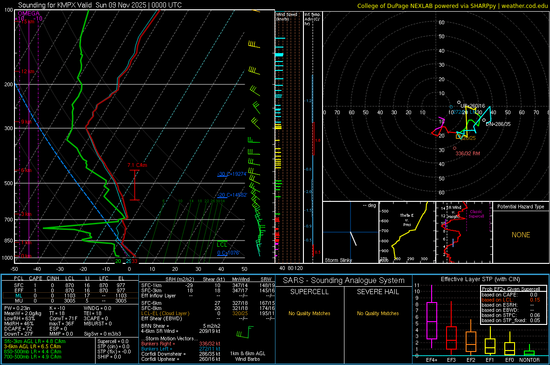Click the red circle Bunkers Right marker on hodograph

[x=454, y=148]
